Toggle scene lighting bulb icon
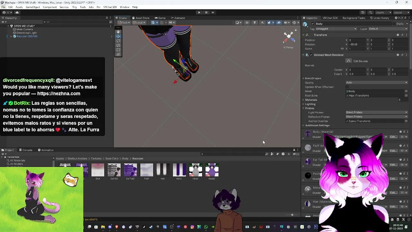 255,23
